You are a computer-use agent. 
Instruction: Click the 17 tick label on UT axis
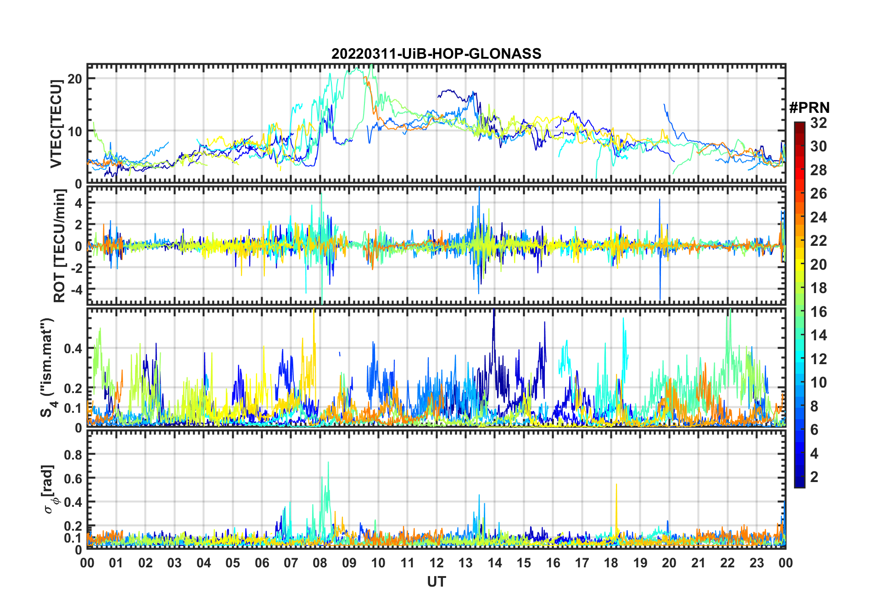point(582,563)
